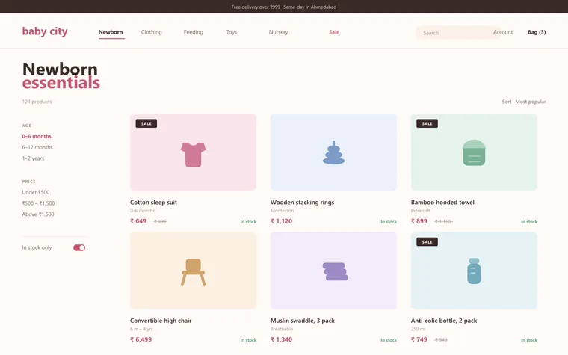Click SALE badge on Anti-colic bottle
The width and height of the screenshot is (568, 355).
(x=427, y=242)
